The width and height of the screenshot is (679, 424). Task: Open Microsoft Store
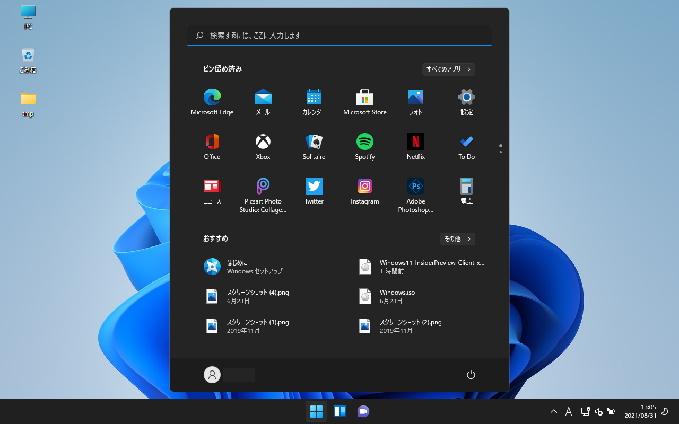tap(365, 102)
